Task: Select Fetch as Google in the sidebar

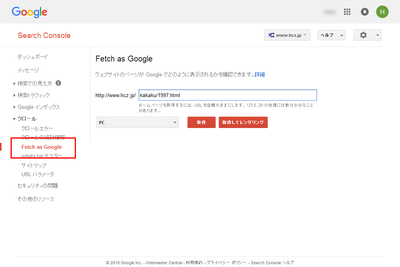Action: pyautogui.click(x=41, y=147)
